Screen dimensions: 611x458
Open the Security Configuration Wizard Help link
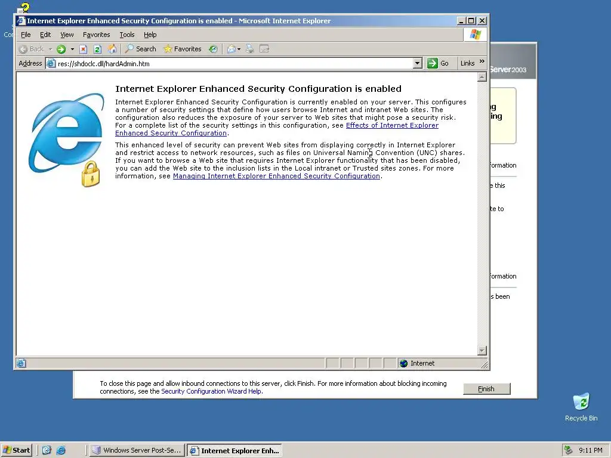pos(212,391)
